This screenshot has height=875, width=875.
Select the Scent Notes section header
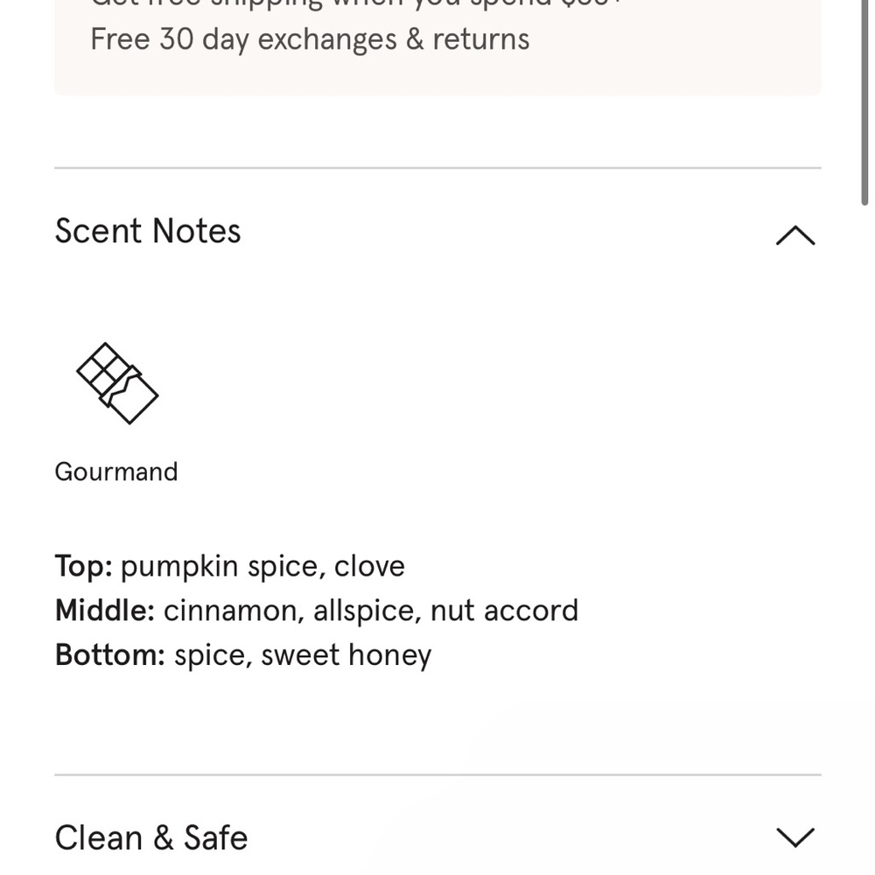[148, 231]
